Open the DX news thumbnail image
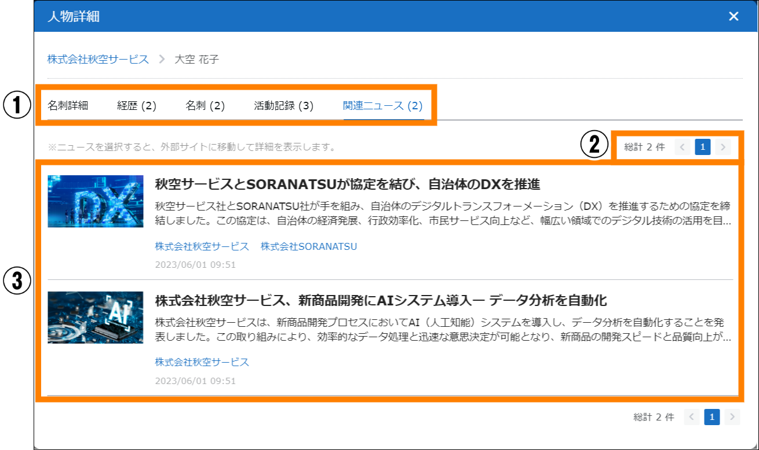759x450 pixels. (96, 201)
